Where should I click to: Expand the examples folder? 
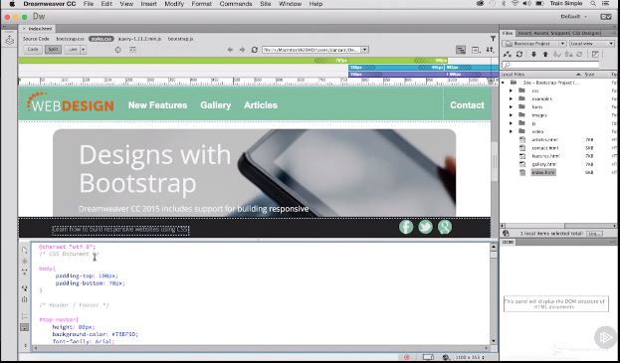pos(511,98)
